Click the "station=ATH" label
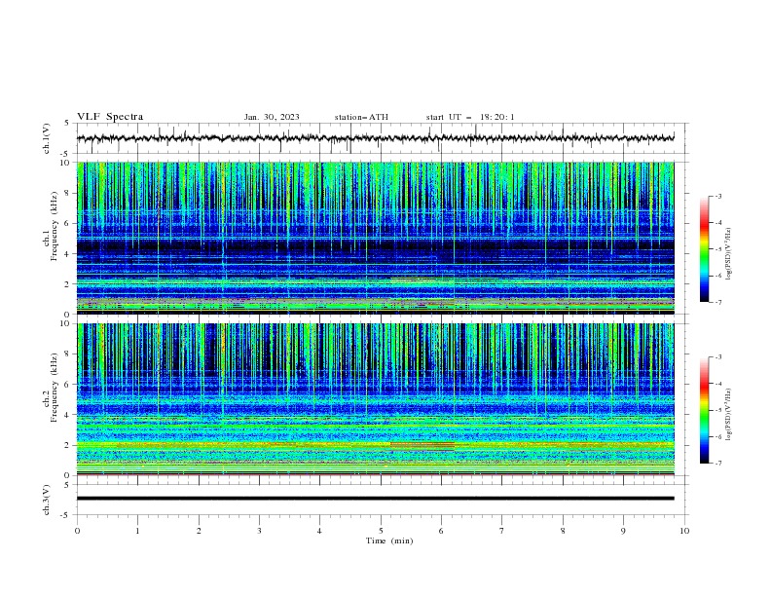Screen dimensions: 771x596 coord(361,117)
